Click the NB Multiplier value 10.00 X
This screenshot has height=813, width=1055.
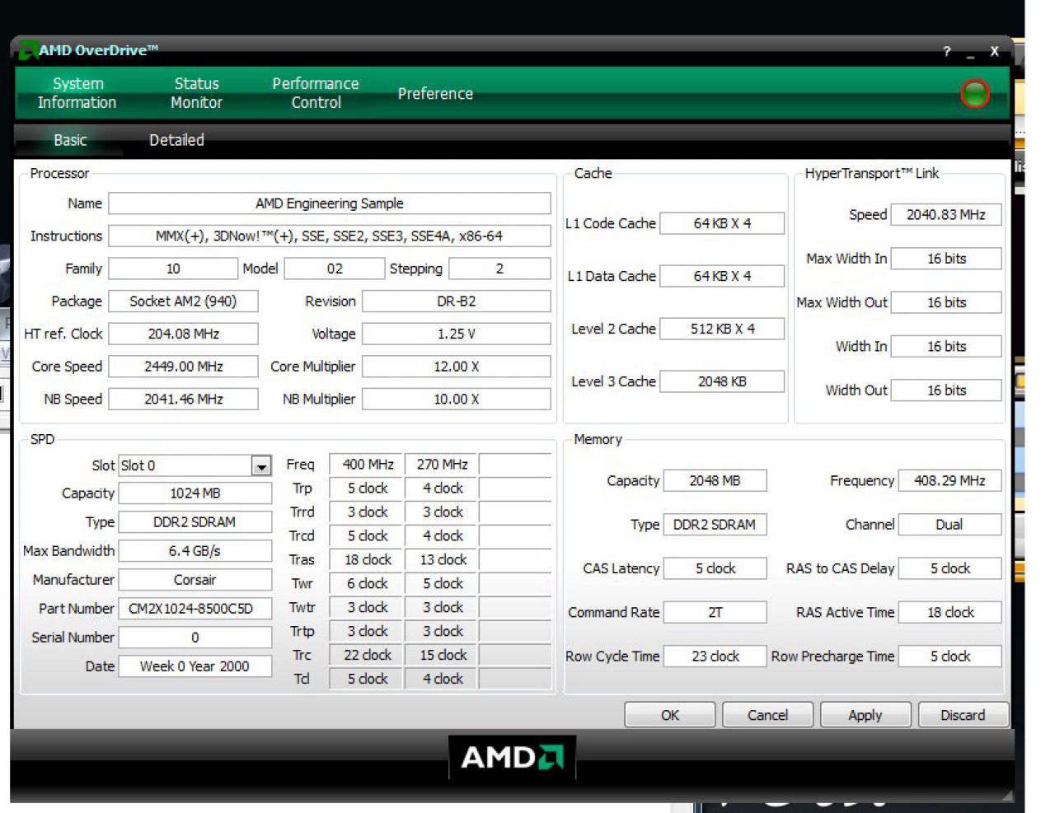tap(457, 399)
